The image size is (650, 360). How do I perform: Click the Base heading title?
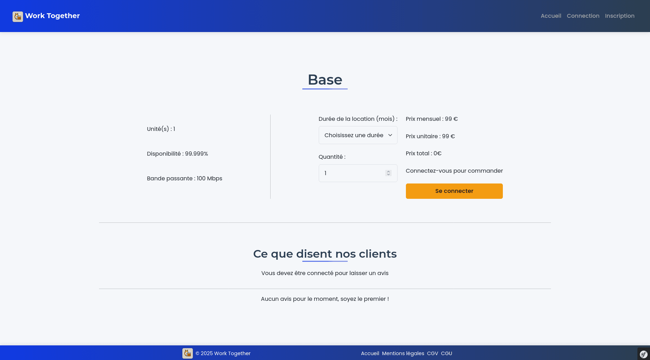tap(325, 80)
